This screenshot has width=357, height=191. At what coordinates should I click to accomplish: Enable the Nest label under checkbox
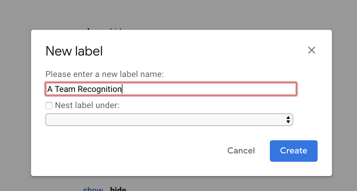tap(49, 106)
